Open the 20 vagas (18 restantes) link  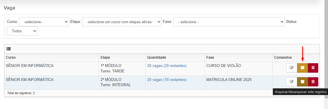167,80
